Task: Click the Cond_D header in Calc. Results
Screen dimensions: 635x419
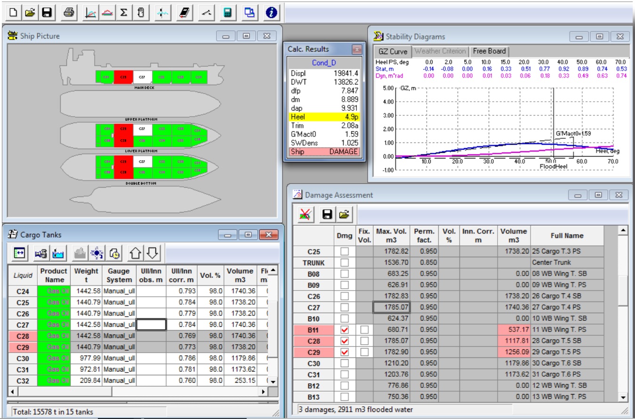Action: (324, 63)
